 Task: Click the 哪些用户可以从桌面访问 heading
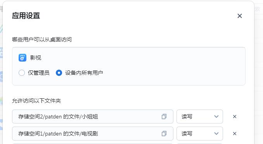click(42, 39)
